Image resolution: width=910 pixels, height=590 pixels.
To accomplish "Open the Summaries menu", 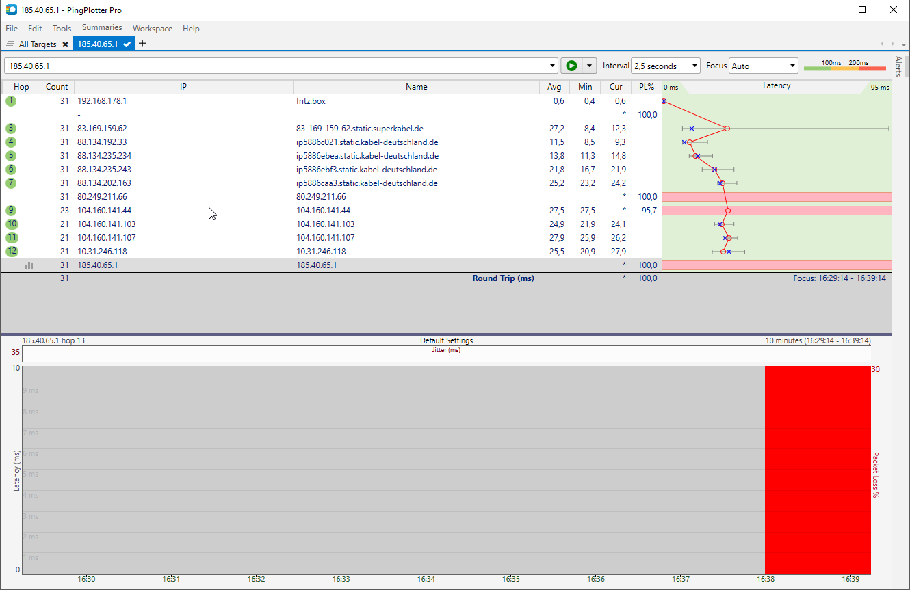I will 102,28.
